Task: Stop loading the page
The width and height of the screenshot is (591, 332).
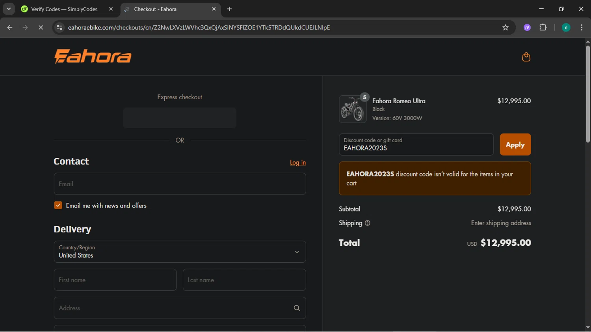Action: pos(41,28)
